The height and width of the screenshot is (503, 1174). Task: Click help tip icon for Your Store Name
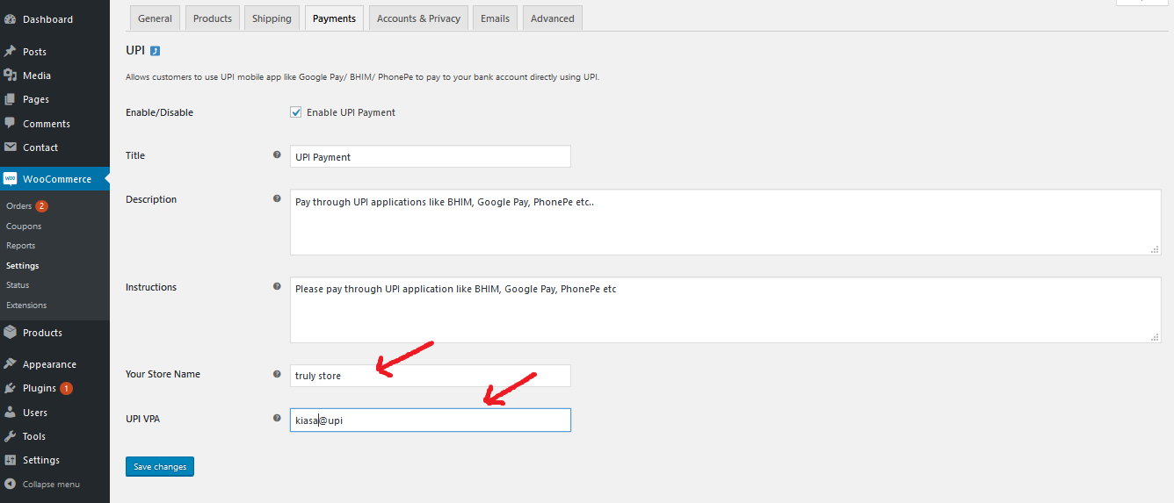tap(277, 374)
